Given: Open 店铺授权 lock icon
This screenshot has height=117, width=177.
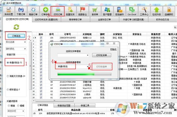Looking at the screenshot, I should (x=169, y=11).
